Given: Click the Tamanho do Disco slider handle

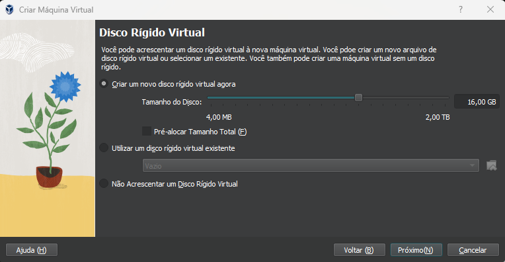Looking at the screenshot, I should [x=358, y=97].
